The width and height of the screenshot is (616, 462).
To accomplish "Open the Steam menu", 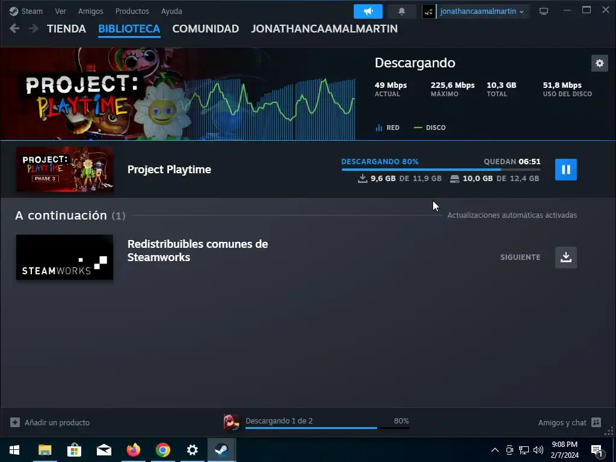I will pos(26,11).
